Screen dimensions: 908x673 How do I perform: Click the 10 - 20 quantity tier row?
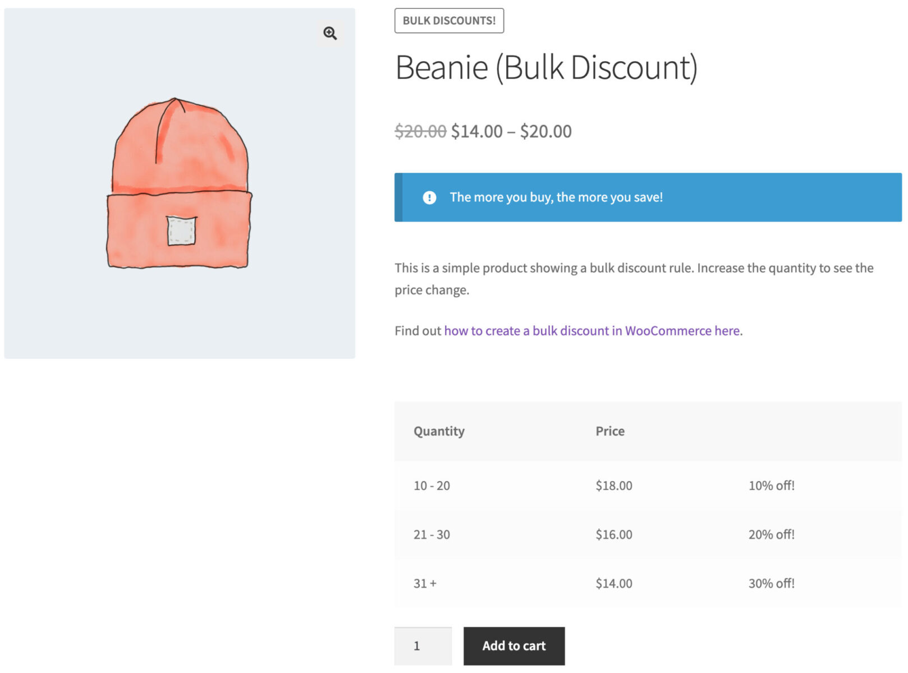click(432, 486)
